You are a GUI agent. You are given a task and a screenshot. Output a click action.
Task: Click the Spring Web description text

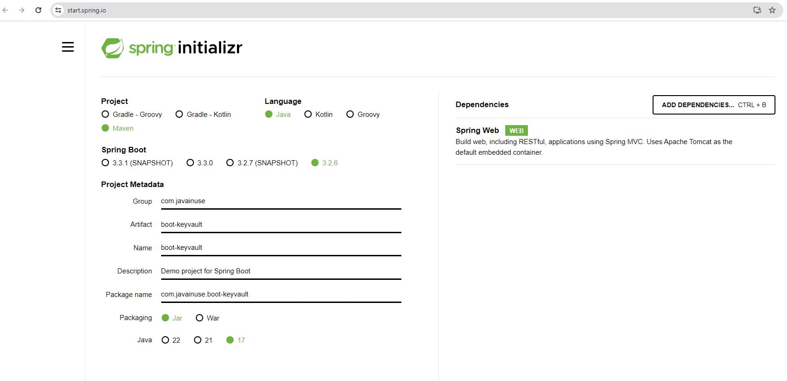point(593,147)
